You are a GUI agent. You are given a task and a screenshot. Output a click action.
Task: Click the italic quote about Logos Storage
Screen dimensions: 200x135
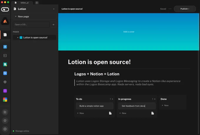pyautogui.click(x=128, y=83)
